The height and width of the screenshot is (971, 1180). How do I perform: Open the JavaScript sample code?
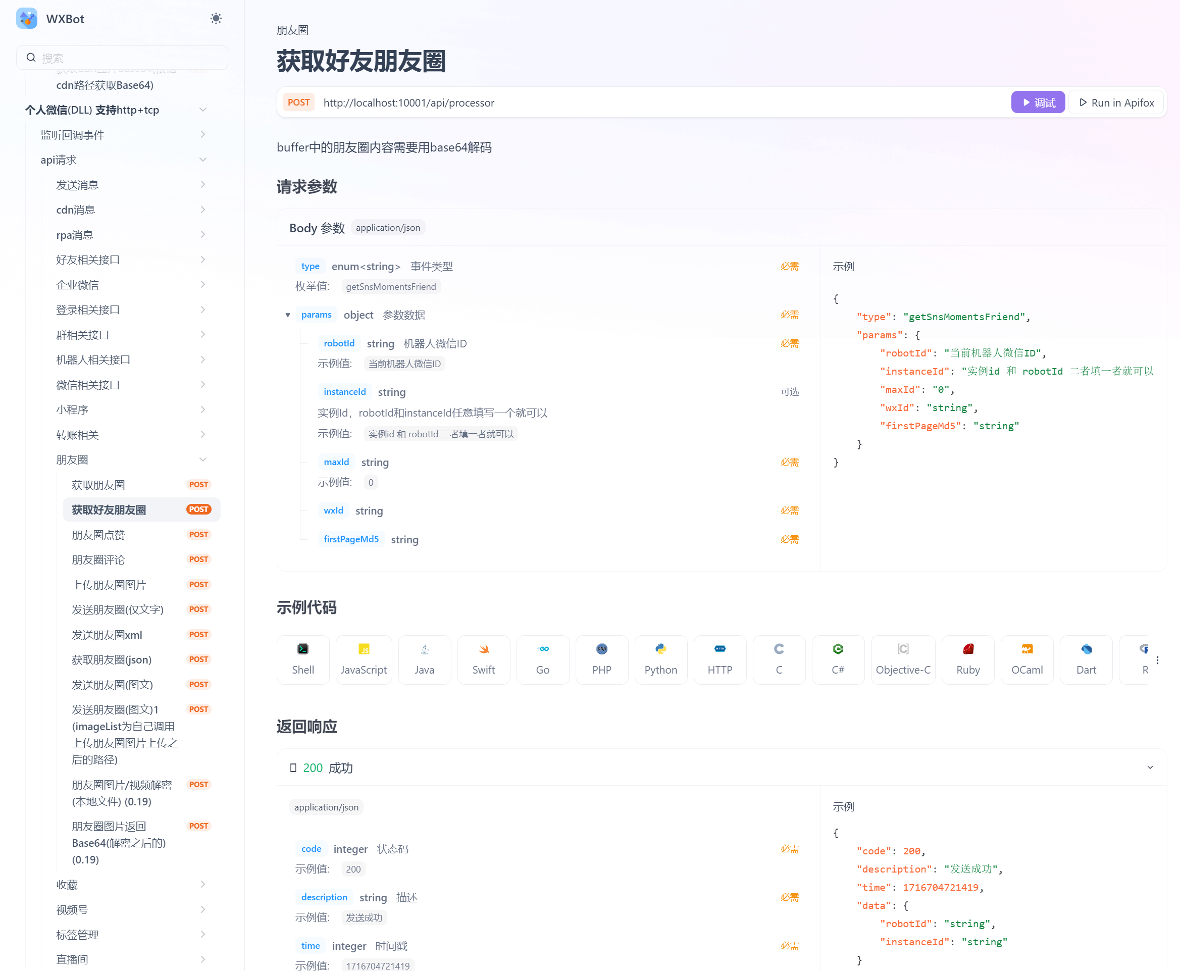tap(364, 659)
